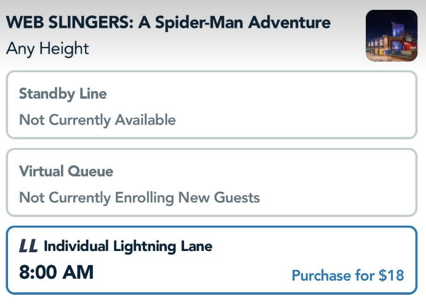Open the WEB SLINGERS attraction thumbnail
Image resolution: width=426 pixels, height=304 pixels.
click(392, 36)
